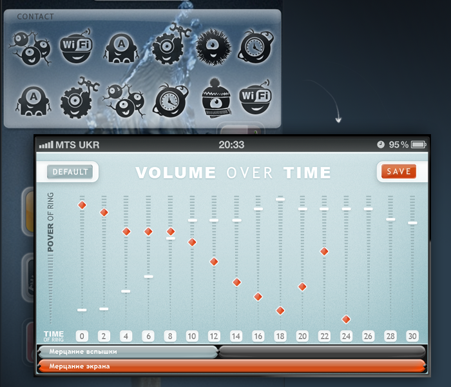Image resolution: width=451 pixels, height=387 pixels.
Task: Click white slider handle at time 2
Action: pos(104,309)
